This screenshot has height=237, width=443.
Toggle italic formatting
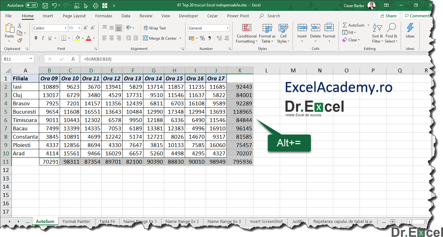[43, 38]
